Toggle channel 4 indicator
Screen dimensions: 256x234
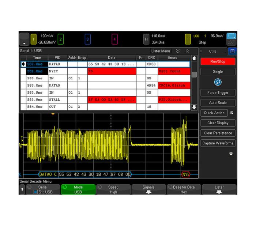[114, 39]
